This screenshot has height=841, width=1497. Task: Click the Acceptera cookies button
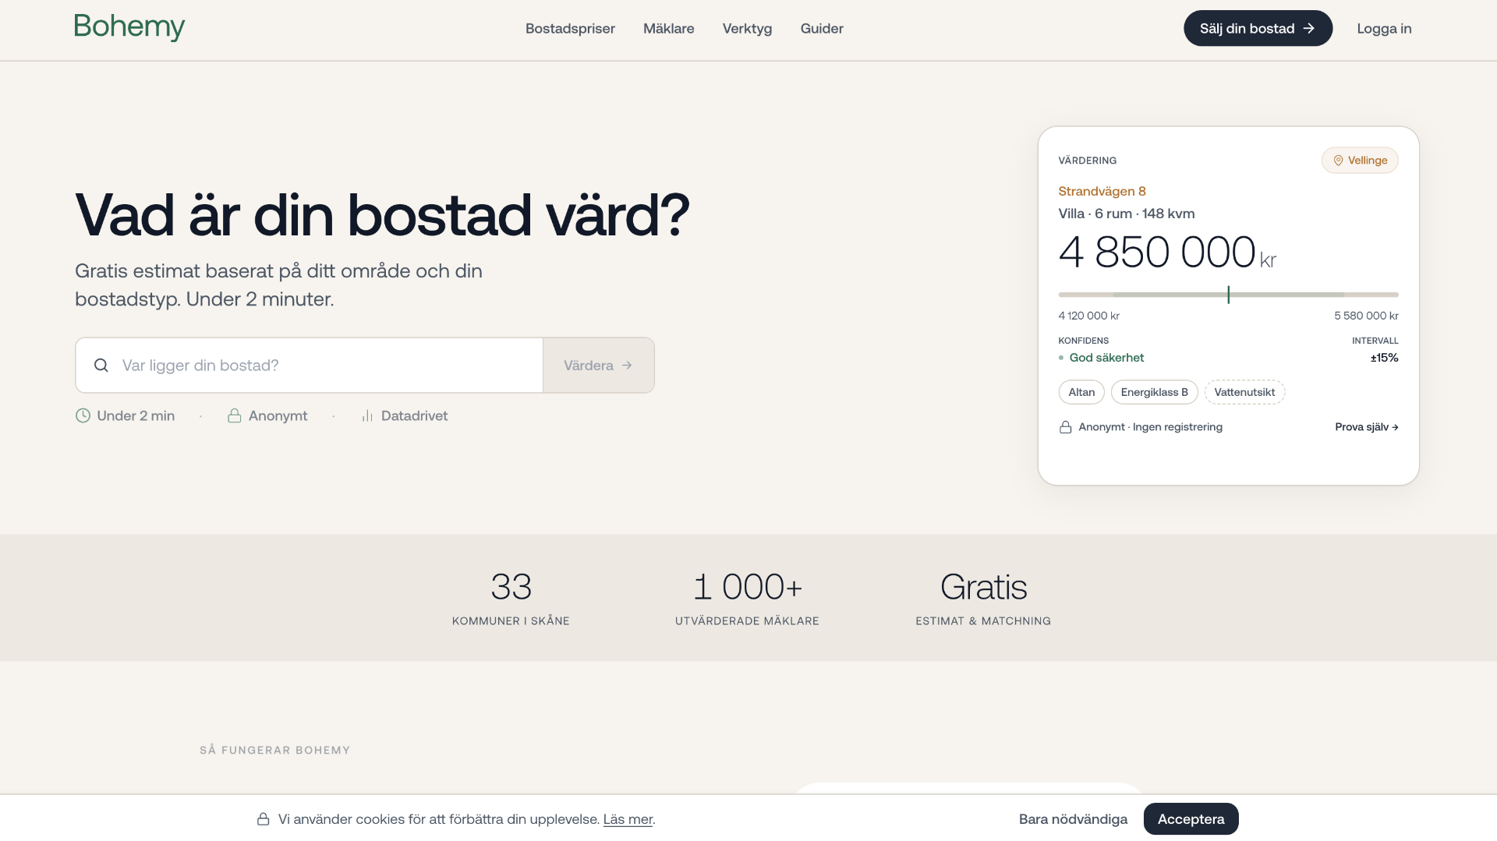[x=1191, y=819]
